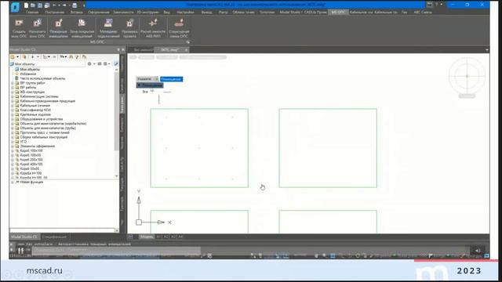Close the Model Studio CS side panel

[x=123, y=49]
